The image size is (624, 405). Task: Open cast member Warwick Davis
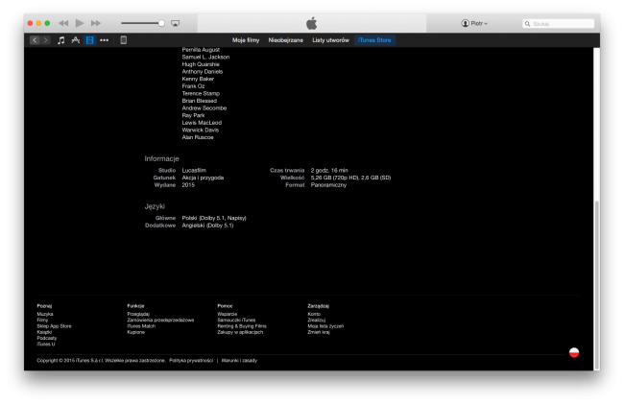pyautogui.click(x=201, y=131)
